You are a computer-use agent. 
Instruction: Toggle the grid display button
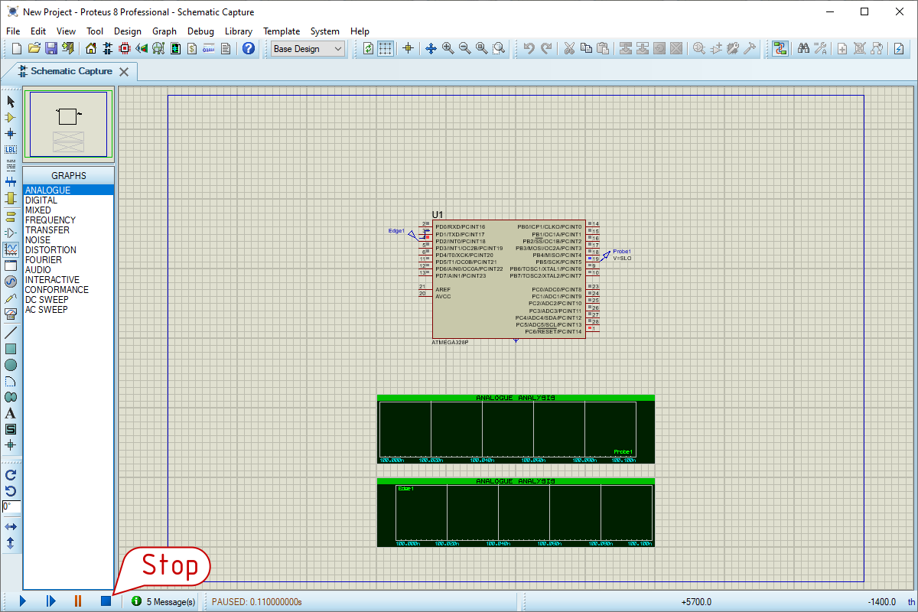(386, 48)
